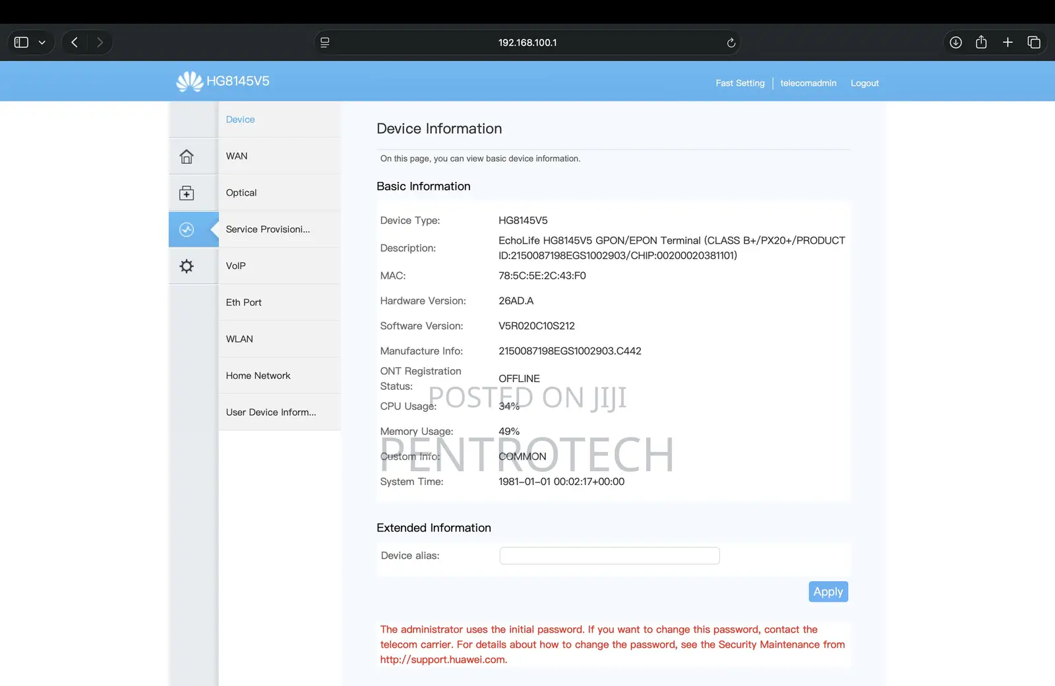
Task: Select the Software Version value V5R020C10S212
Action: (537, 326)
